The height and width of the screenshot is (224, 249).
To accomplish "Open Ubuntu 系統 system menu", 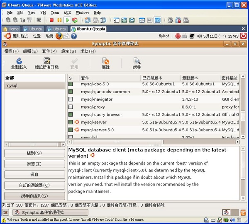I will tap(49, 36).
